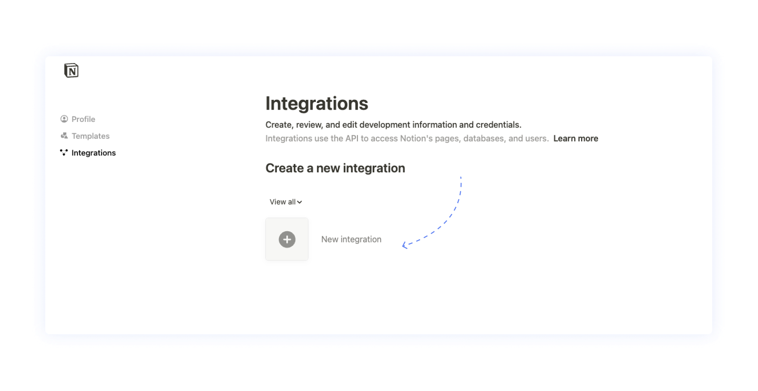Image resolution: width=758 pixels, height=391 pixels.
Task: Click the Profile person icon
Action: click(x=64, y=119)
